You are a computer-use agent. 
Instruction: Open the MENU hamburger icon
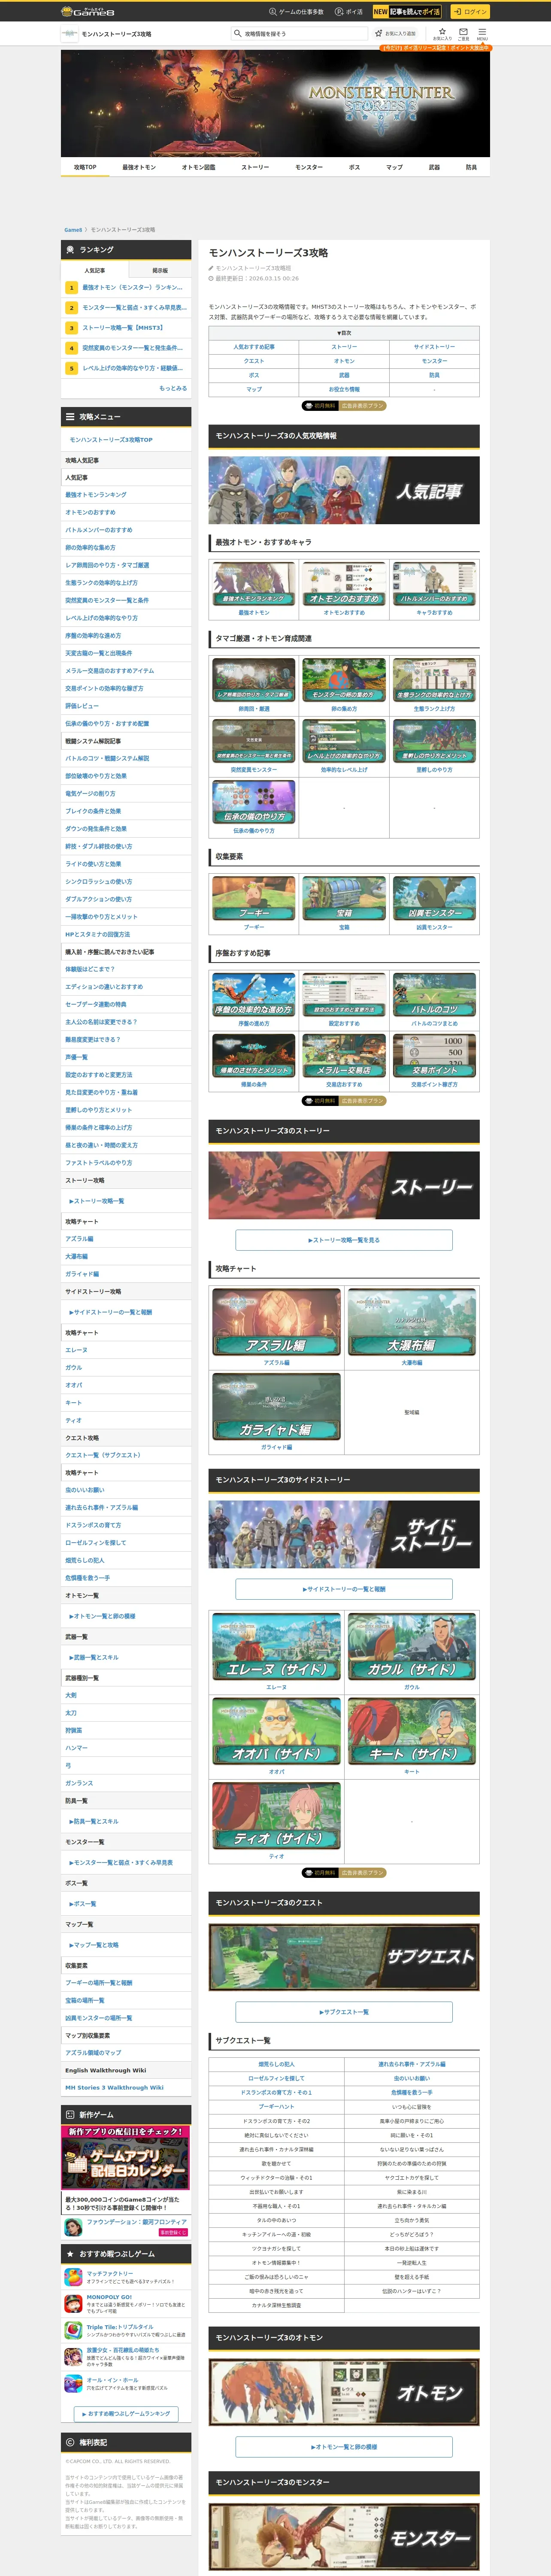pos(481,33)
